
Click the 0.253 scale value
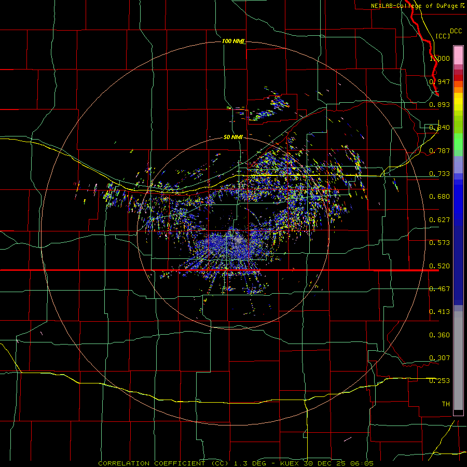point(439,381)
